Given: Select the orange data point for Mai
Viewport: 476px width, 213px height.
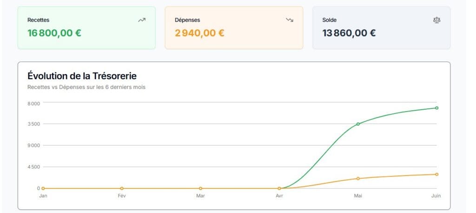Looking at the screenshot, I should click(358, 179).
